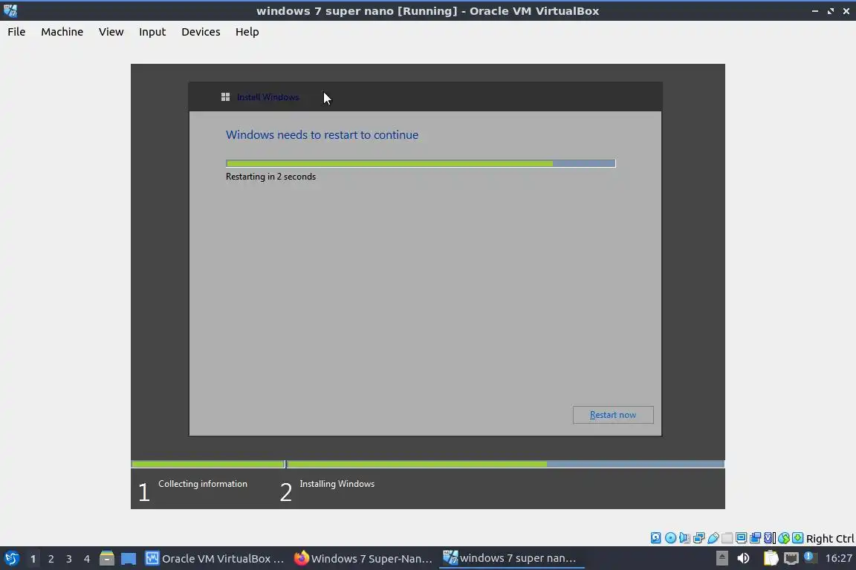Viewport: 856px width, 570px height.
Task: Switch to workspace 3
Action: [69, 559]
